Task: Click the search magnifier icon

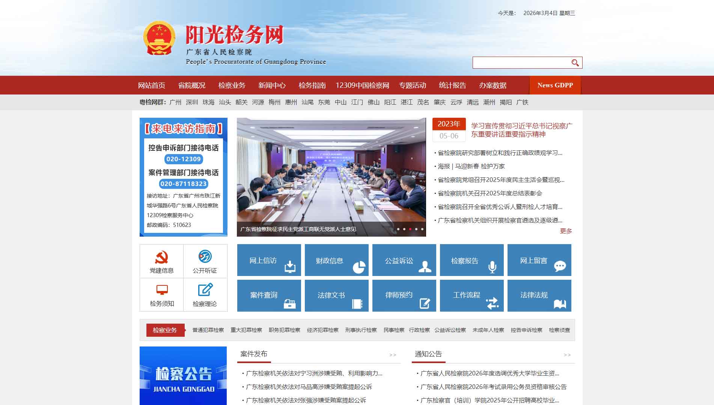Action: pyautogui.click(x=575, y=63)
